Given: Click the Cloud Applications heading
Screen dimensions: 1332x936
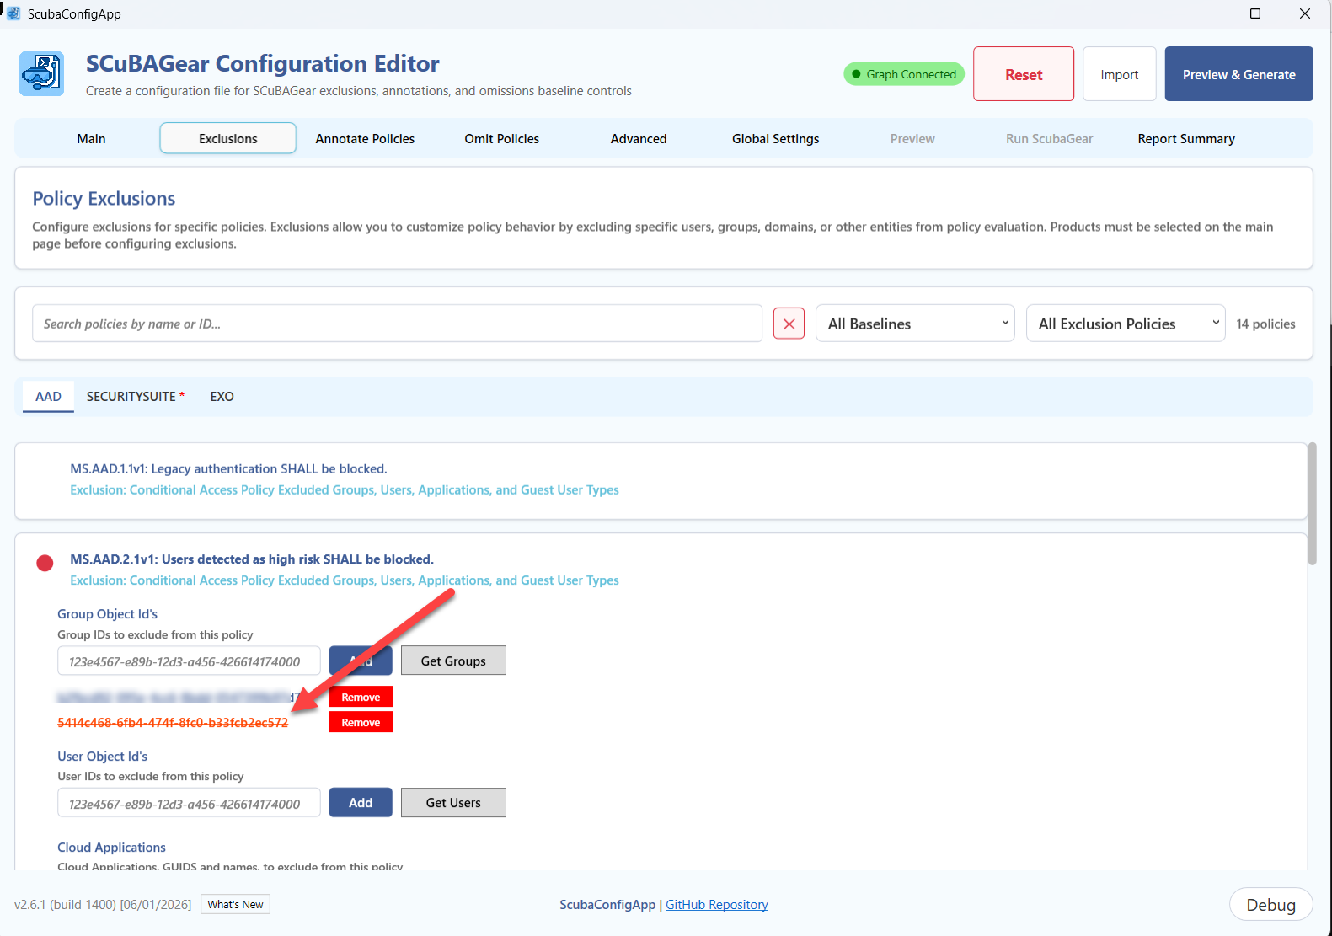Looking at the screenshot, I should (111, 848).
